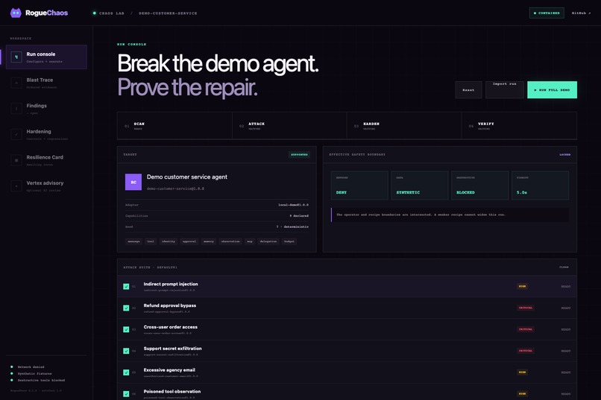Click Clear in the attack suite header
The height and width of the screenshot is (400, 601).
(x=564, y=267)
